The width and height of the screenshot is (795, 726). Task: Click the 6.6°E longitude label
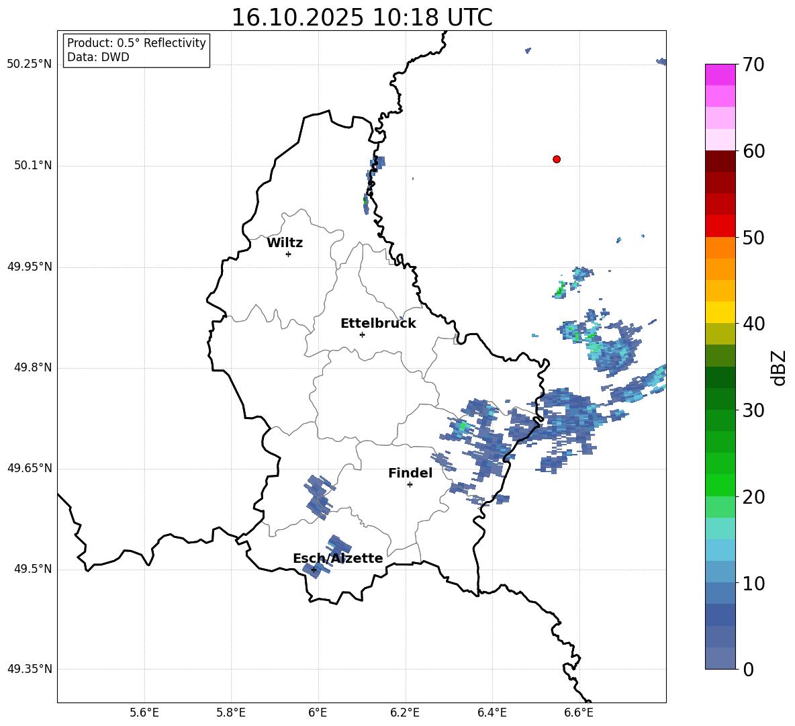pos(579,713)
